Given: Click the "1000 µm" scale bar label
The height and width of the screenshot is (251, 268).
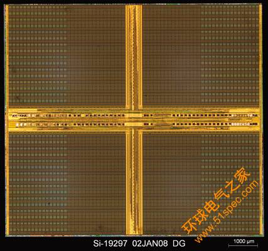Looking at the screenshot, I should tap(244, 241).
